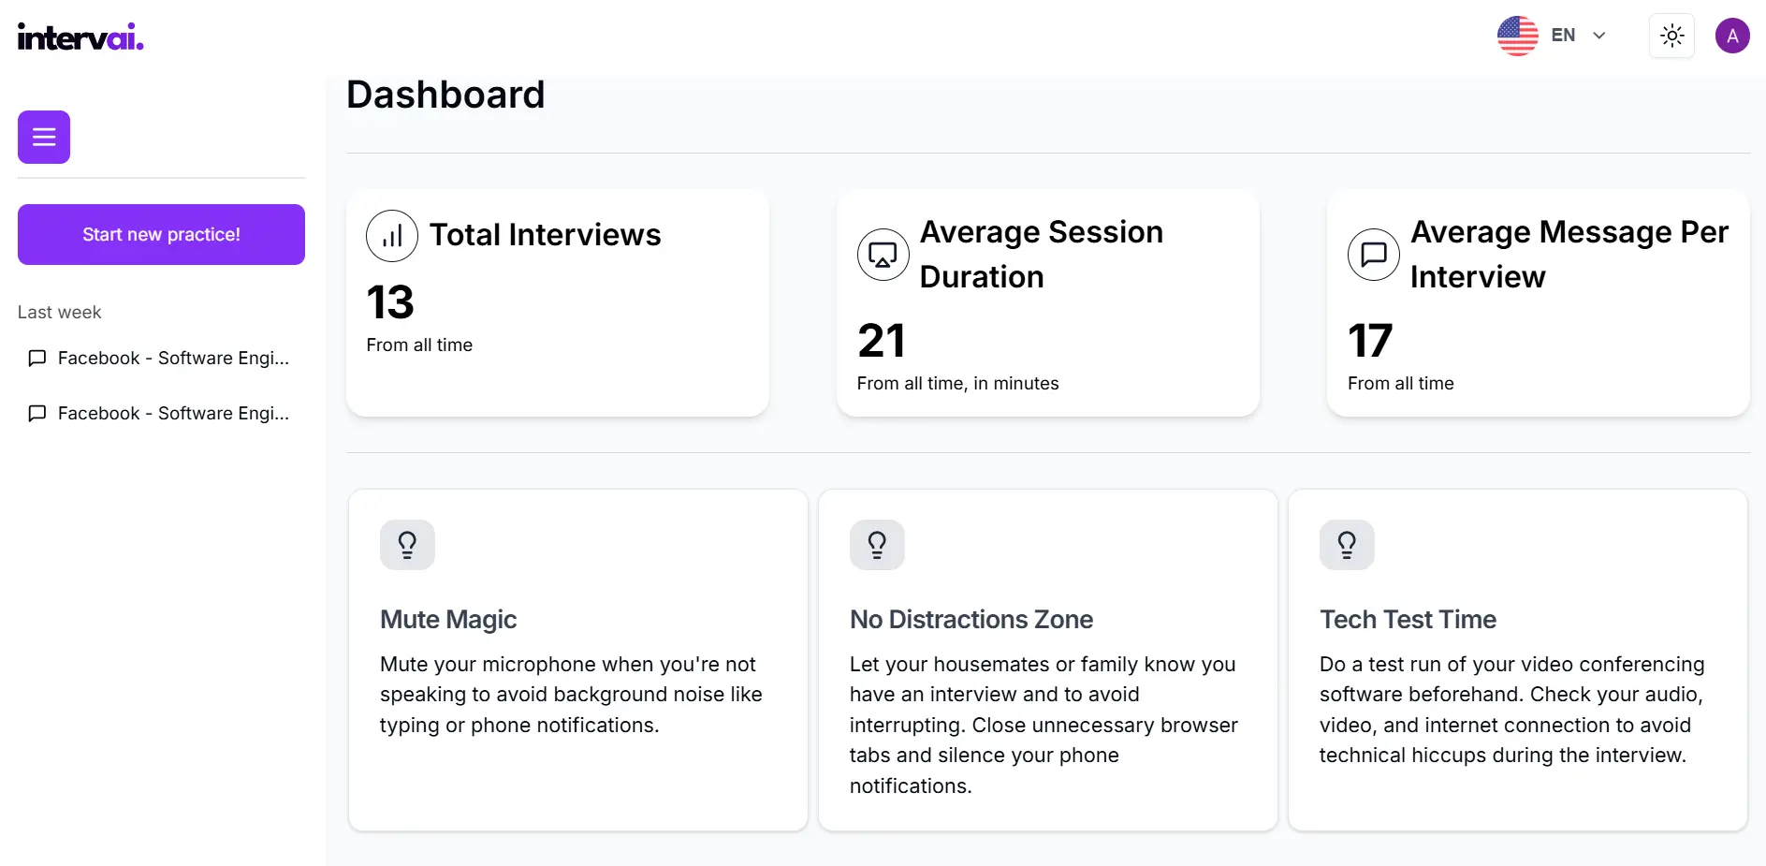
Task: Click the Tech Test Time lightbulb icon
Action: 1347,545
